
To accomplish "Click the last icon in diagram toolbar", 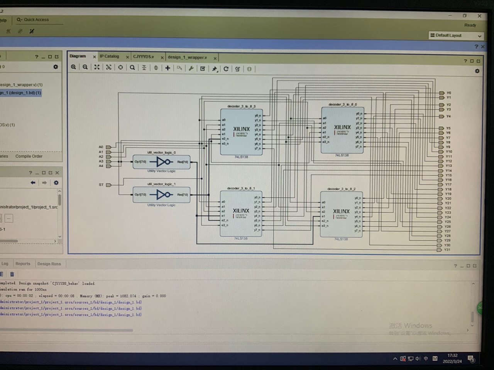I will tap(249, 69).
